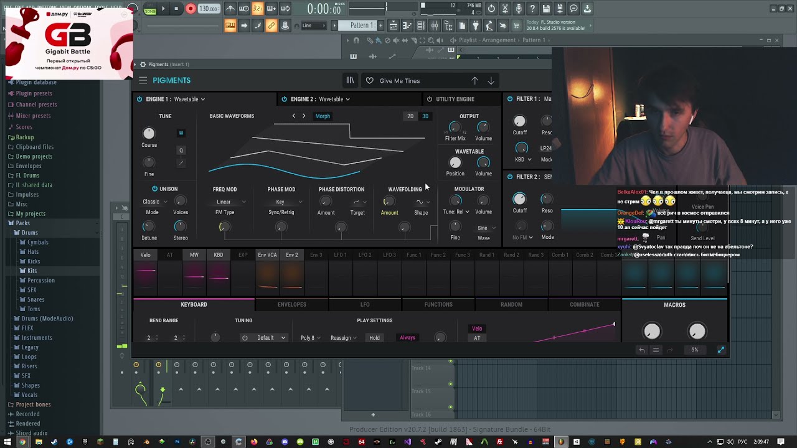Open Modulator Tune: Rel dropdown
Viewport: 797px width, 448px height.
[456, 212]
